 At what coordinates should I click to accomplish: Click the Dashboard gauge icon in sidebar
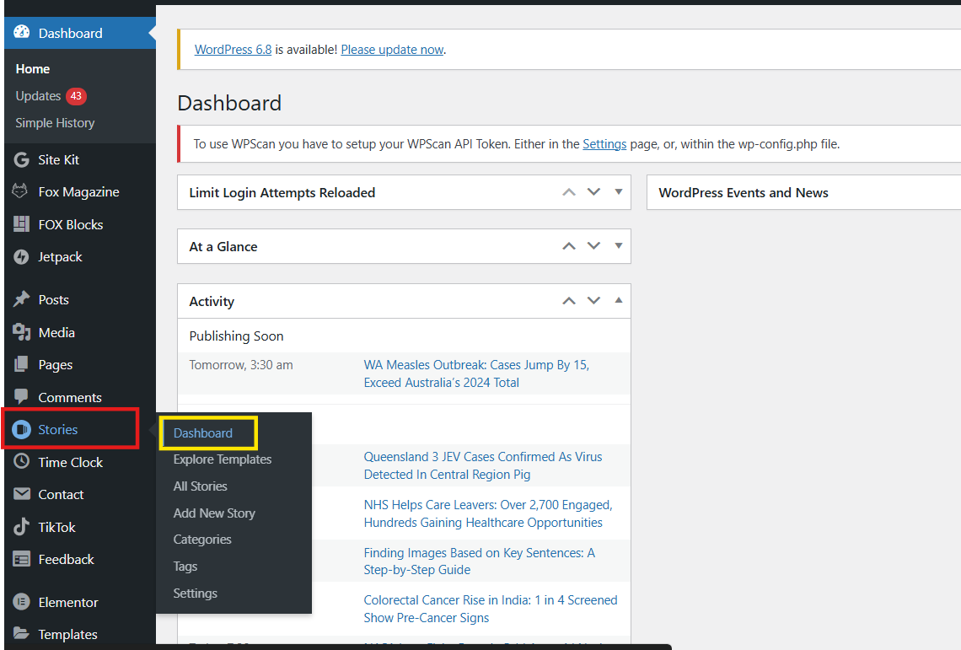[21, 32]
